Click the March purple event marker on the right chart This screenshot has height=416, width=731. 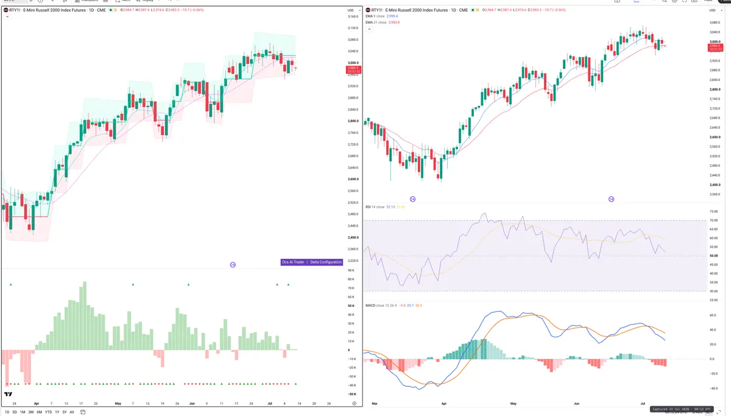(412, 199)
